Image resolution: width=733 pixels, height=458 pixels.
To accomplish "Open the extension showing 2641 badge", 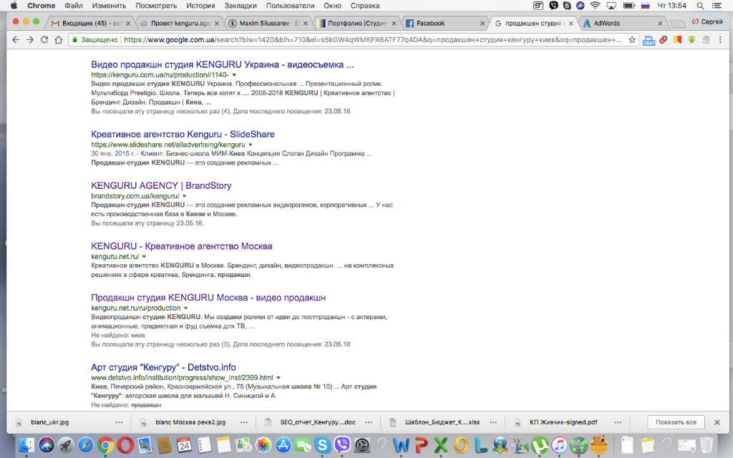I will tap(649, 40).
